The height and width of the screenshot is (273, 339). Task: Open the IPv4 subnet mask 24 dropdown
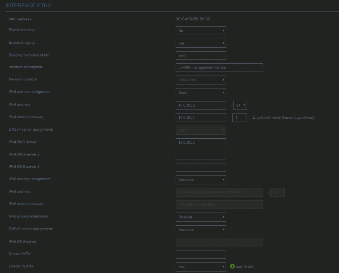[x=240, y=105]
